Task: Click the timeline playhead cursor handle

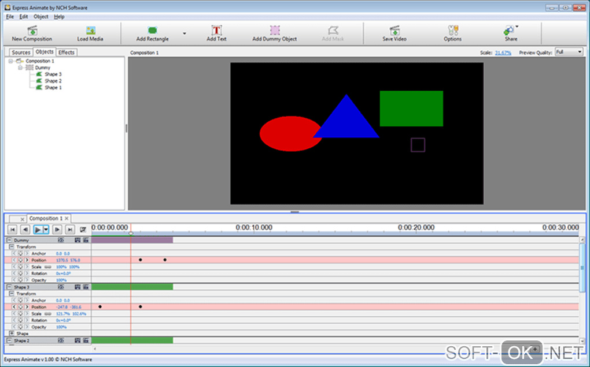Action: [x=131, y=233]
